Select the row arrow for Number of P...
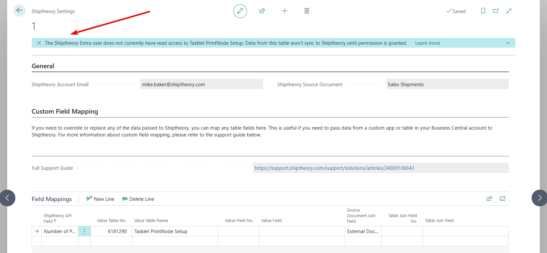Screen dimensions: 547x253 click(x=37, y=231)
